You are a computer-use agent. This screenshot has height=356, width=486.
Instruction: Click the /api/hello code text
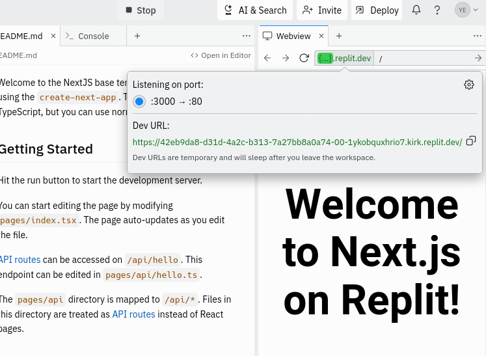click(x=153, y=260)
